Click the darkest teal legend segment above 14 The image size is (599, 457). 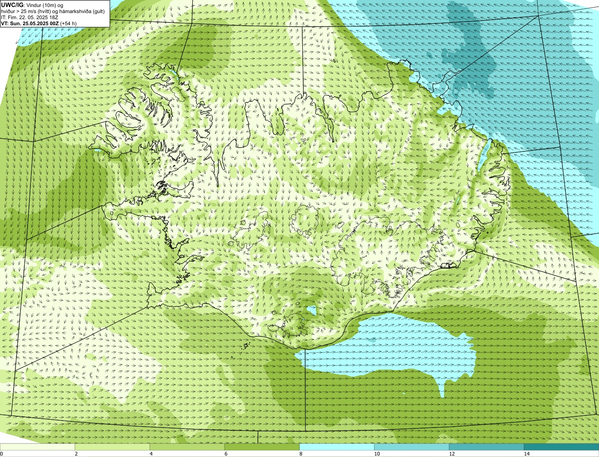pyautogui.click(x=562, y=447)
